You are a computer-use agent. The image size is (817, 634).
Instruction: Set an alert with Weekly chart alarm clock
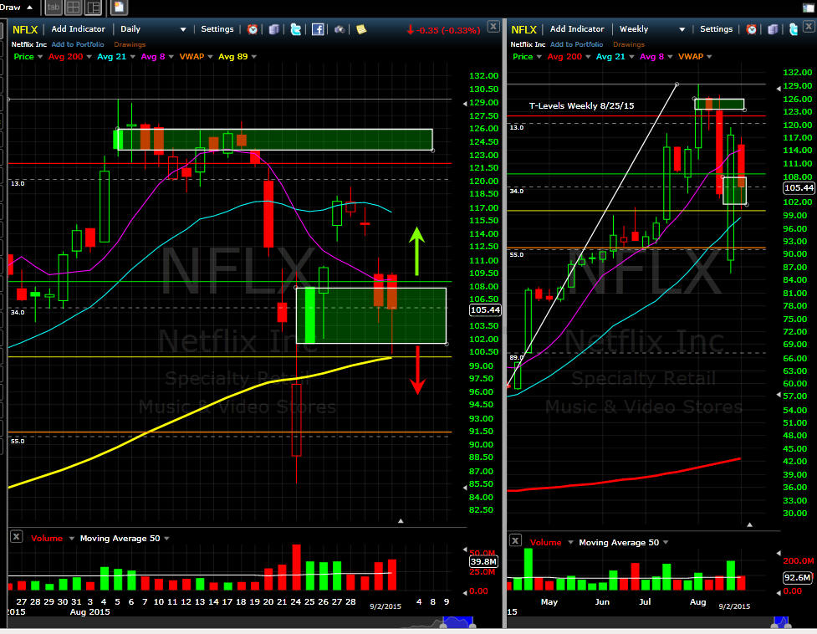click(751, 29)
